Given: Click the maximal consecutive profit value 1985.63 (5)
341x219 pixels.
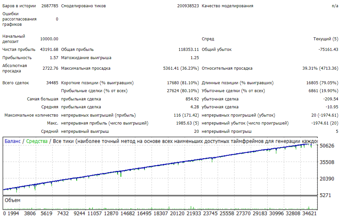Looking at the screenshot, I should [x=188, y=123].
